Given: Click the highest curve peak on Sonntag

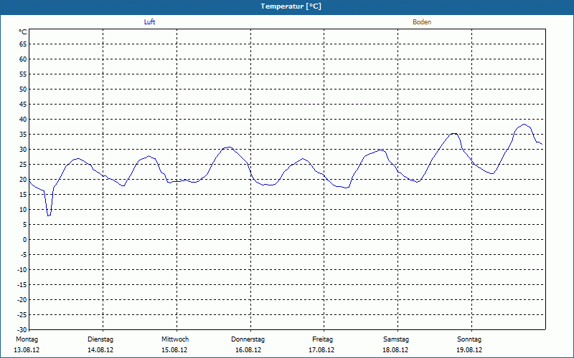Looking at the screenshot, I should (x=524, y=125).
